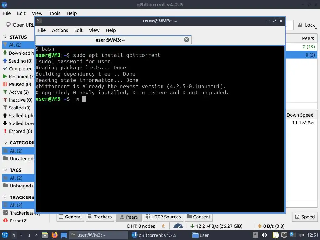Screen dimensions: 320x240
Task: Switch to the HTTP Sources tab
Action: tap(163, 217)
